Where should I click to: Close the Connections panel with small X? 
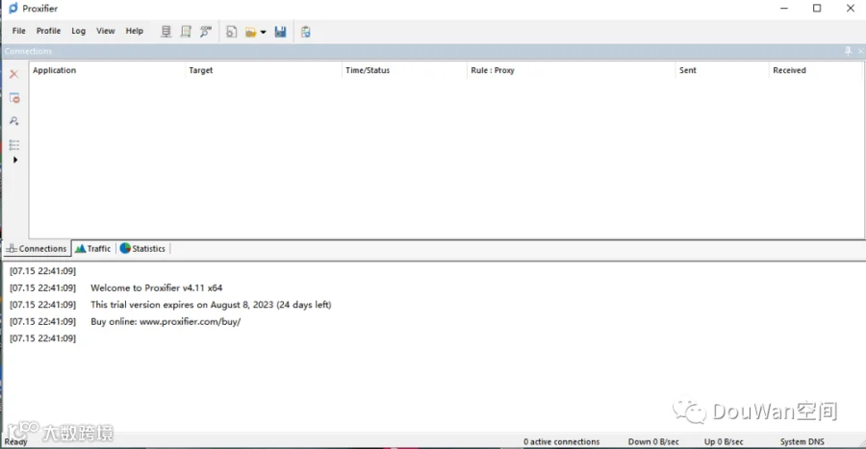(x=860, y=51)
